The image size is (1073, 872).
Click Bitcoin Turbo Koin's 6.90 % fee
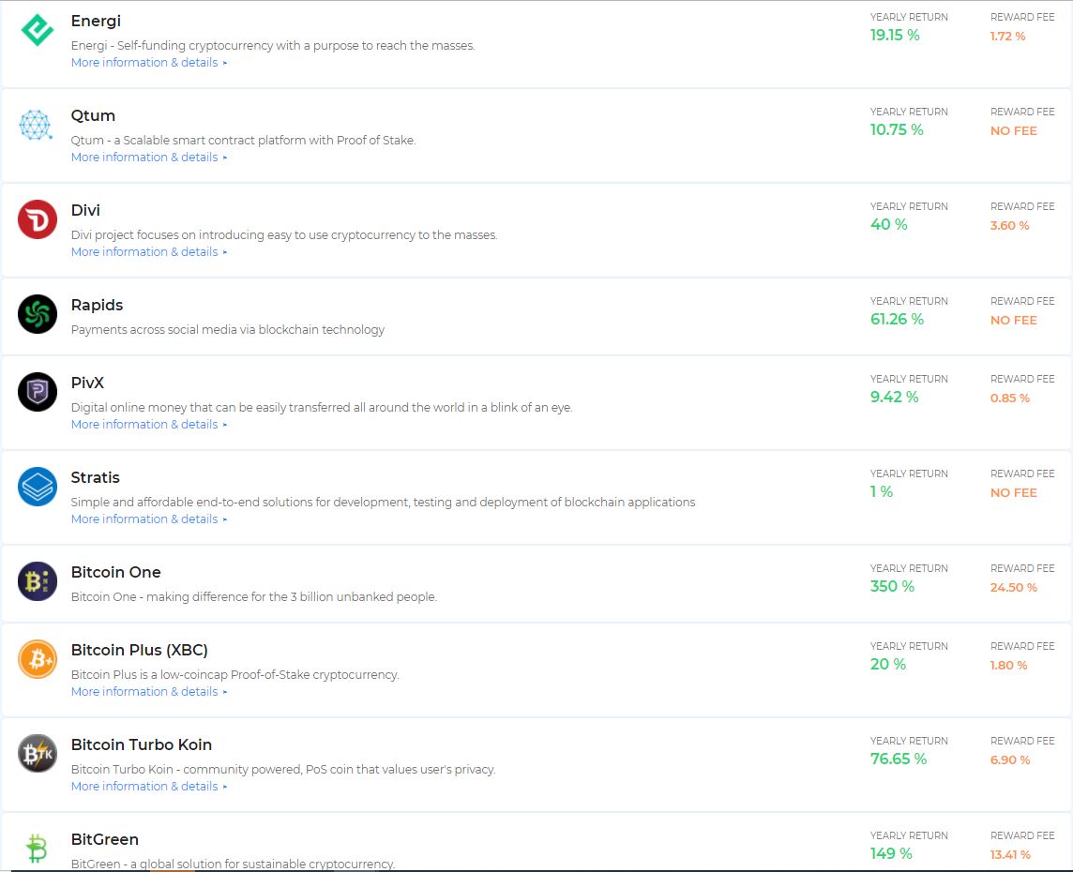pos(1010,759)
